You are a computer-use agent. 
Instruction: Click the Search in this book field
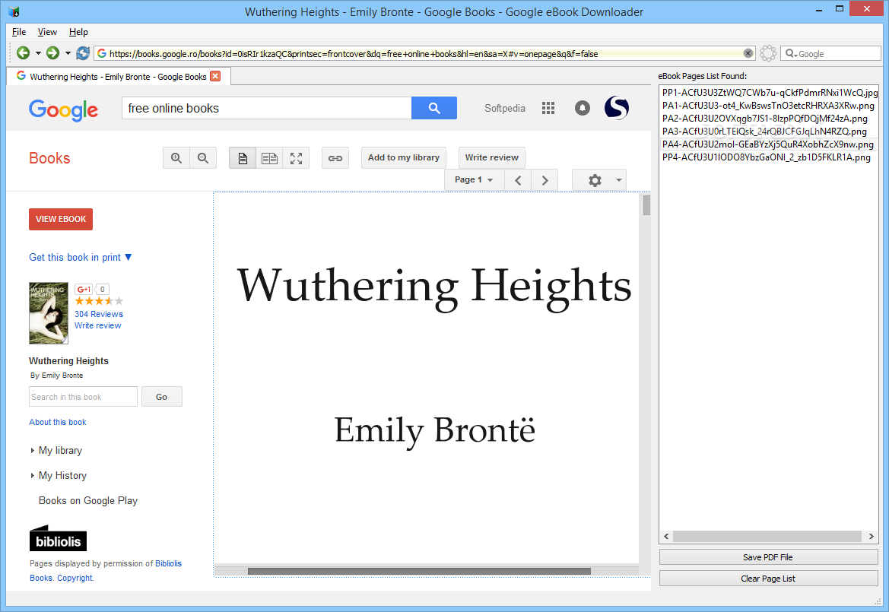coord(83,397)
